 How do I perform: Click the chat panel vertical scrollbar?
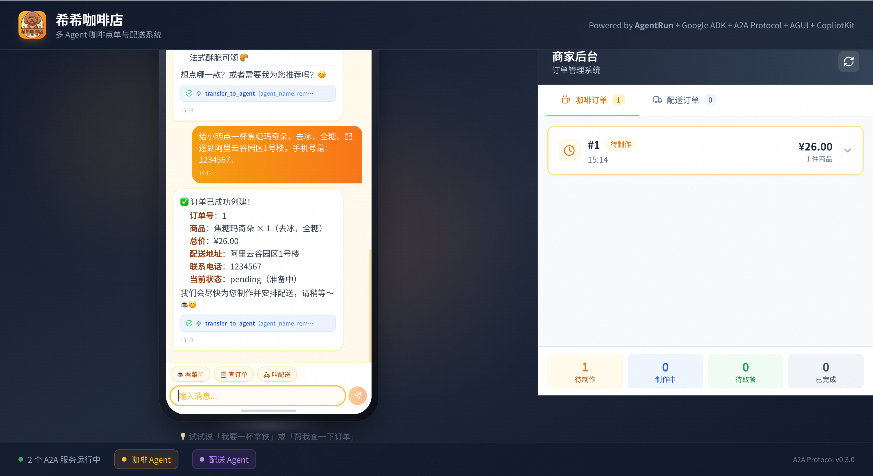tap(370, 305)
